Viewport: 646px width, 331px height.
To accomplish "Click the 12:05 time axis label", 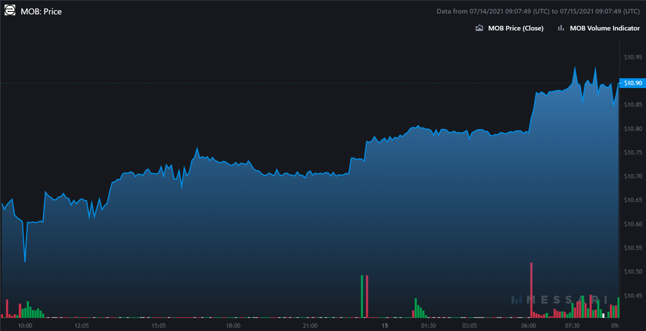I will coord(81,325).
